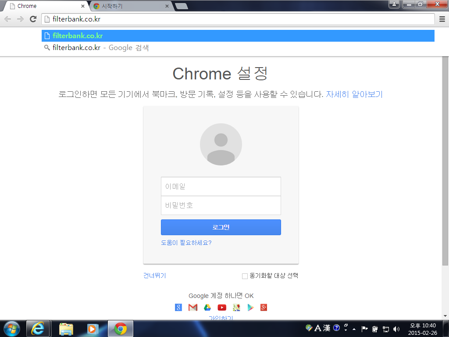Click the 이메일 input field
449x337 pixels.
tap(221, 186)
